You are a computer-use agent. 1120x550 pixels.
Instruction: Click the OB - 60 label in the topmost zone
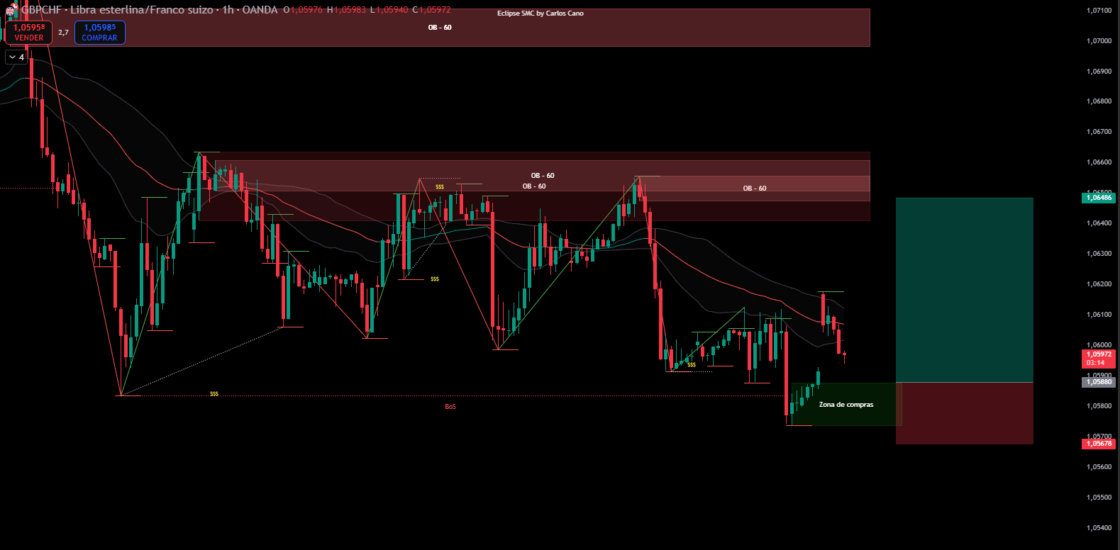click(440, 28)
